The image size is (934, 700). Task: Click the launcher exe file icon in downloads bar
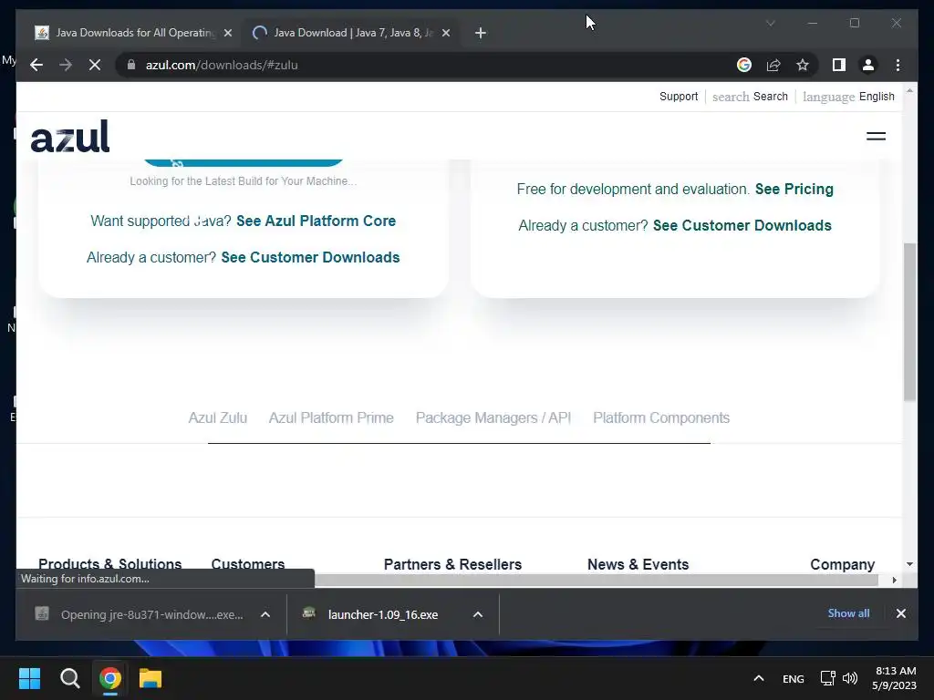308,612
